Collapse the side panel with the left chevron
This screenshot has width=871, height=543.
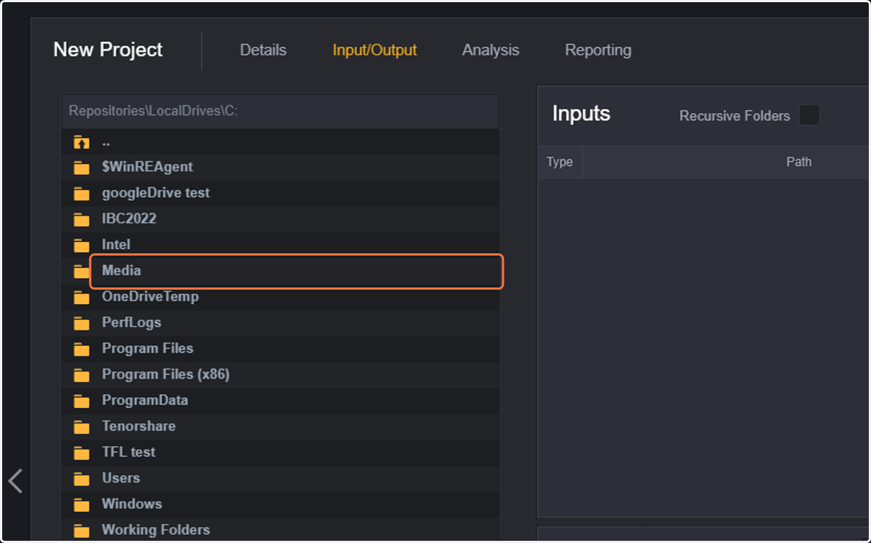(15, 481)
